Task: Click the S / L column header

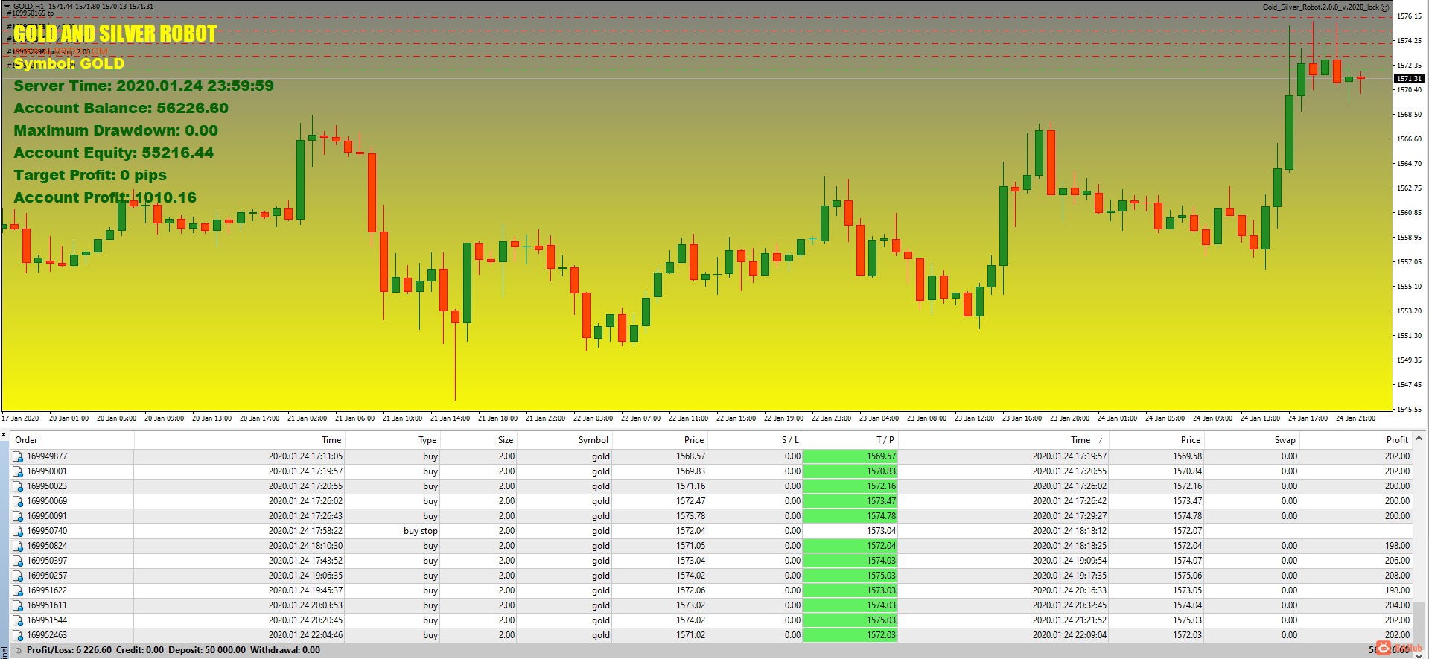Action: coord(755,440)
